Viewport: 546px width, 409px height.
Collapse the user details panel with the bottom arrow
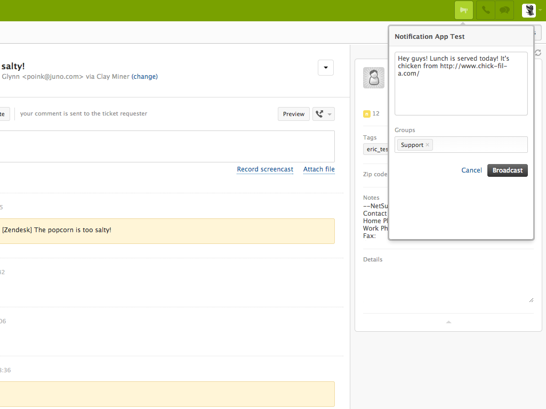(x=448, y=322)
